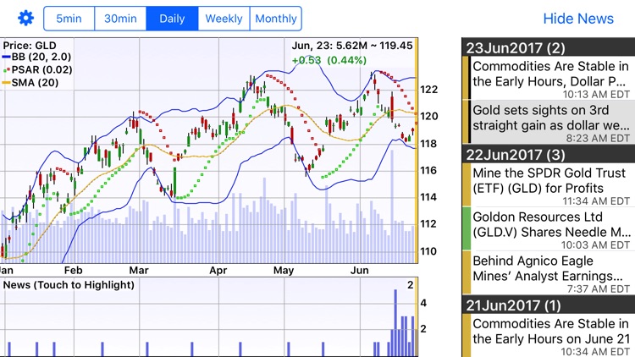Open 'Commodities Are Stable in the Early Hours, Dollar' article
The image size is (635, 357).
(548, 78)
